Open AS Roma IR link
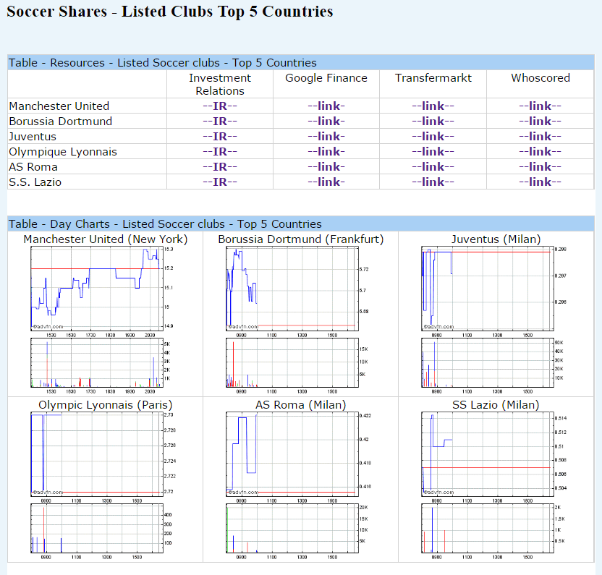Viewport: 602px width, 575px height. 220,167
